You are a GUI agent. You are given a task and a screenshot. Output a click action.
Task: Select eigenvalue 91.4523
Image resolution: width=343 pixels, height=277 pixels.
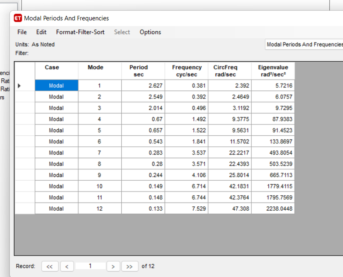[x=273, y=130]
